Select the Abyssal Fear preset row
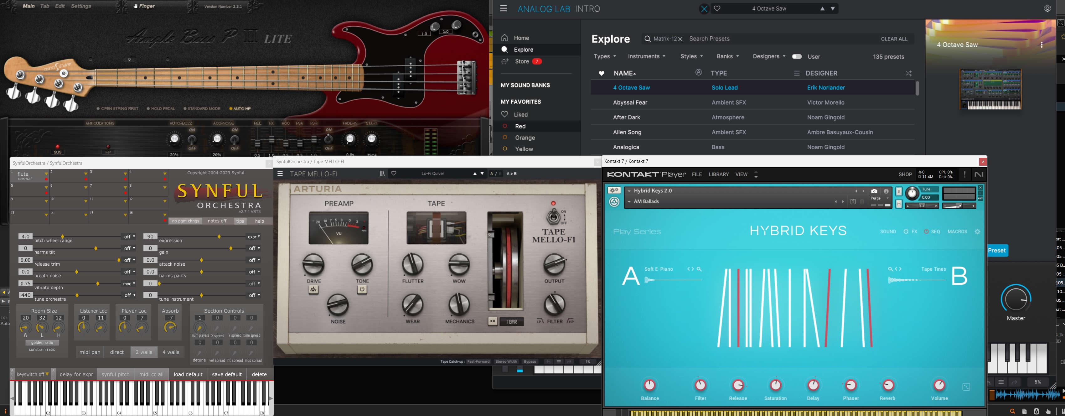 (x=630, y=102)
